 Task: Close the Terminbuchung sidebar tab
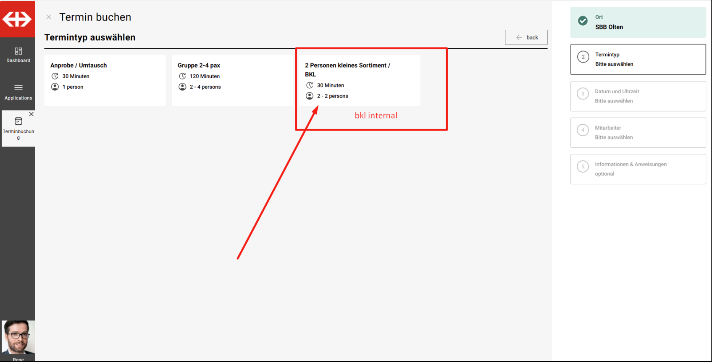32,114
